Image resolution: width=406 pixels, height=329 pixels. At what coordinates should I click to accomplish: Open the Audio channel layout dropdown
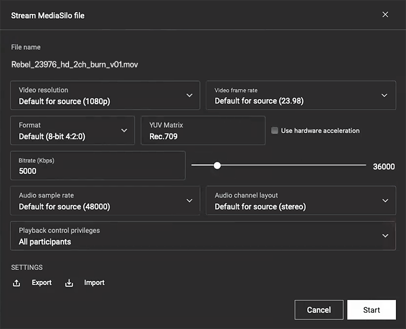300,201
